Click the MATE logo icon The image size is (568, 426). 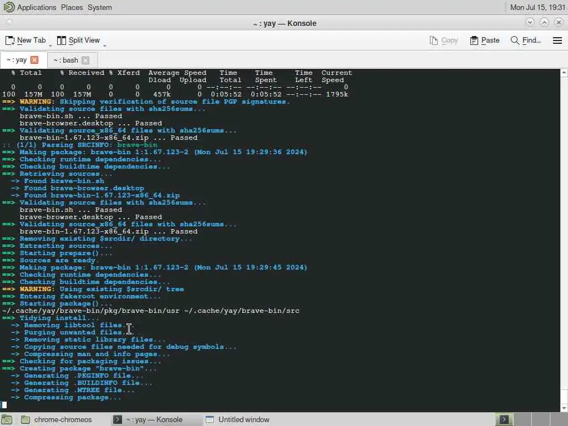tap(9, 7)
